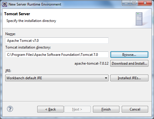This screenshot has height=119, width=154.
Task: Click into the Tomcat installation directory path field
Action: (57, 55)
